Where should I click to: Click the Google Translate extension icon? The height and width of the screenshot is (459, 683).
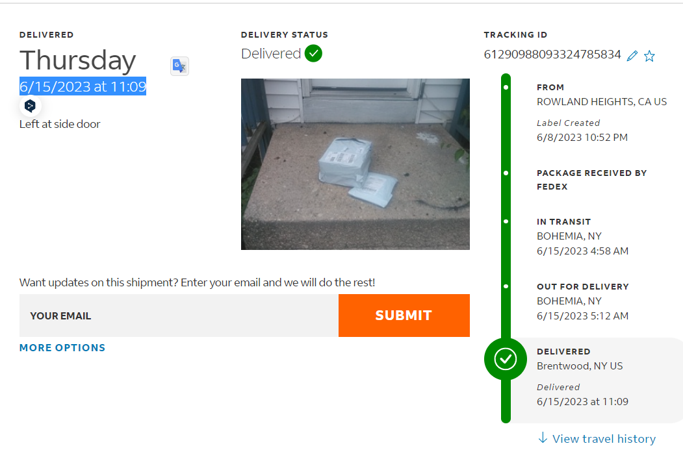pyautogui.click(x=179, y=66)
